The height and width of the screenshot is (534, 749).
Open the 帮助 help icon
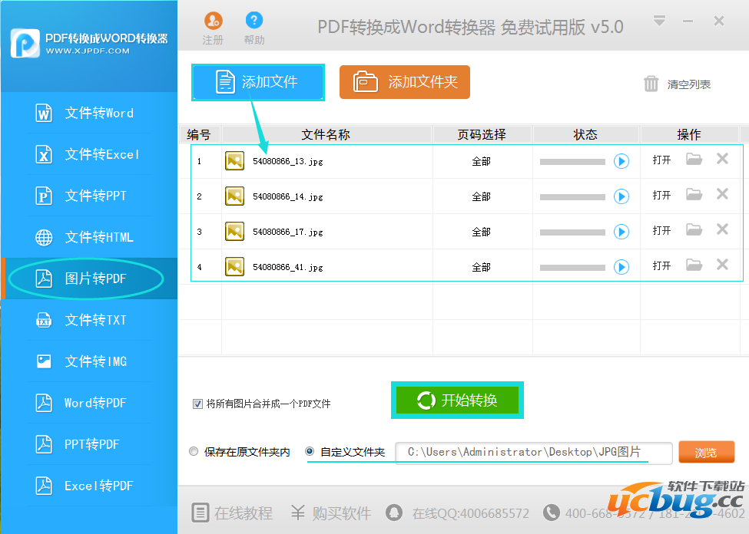[254, 21]
